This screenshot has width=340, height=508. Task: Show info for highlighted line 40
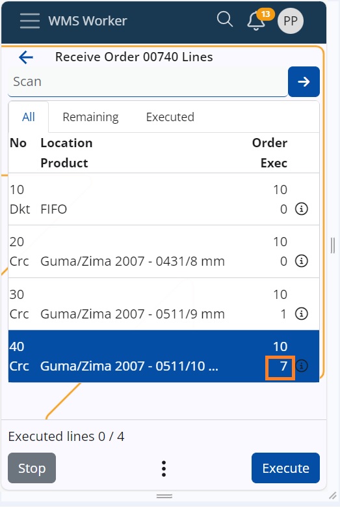point(302,366)
